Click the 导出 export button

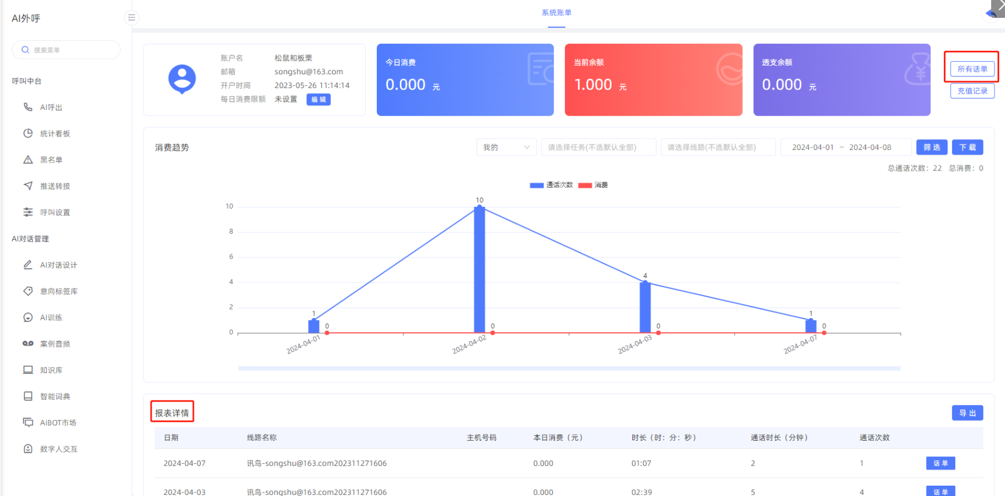click(967, 413)
